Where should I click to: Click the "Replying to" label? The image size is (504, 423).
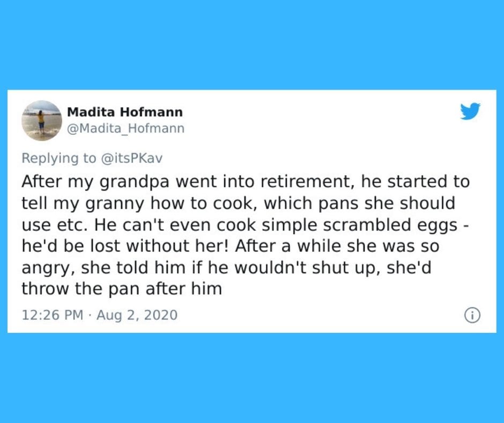59,158
